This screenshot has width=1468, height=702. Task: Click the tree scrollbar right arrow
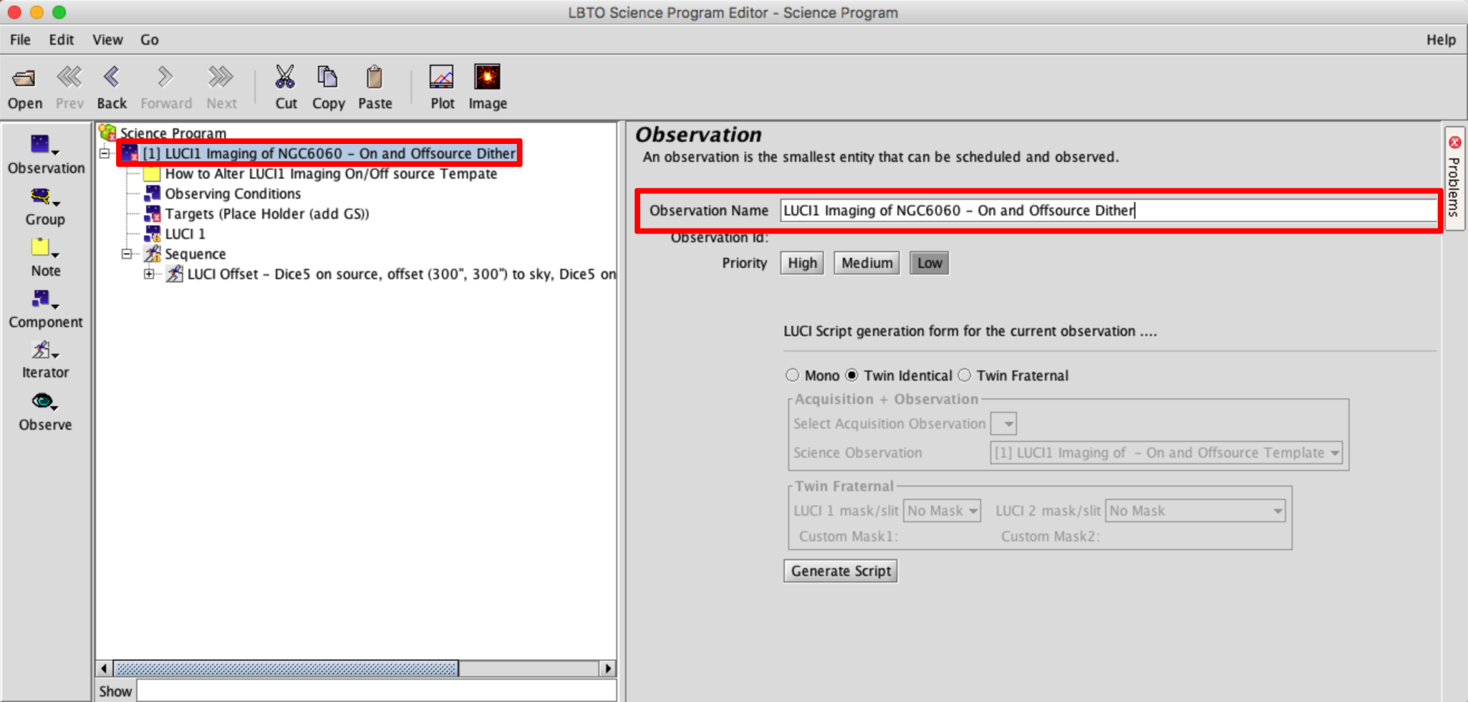[x=608, y=668]
